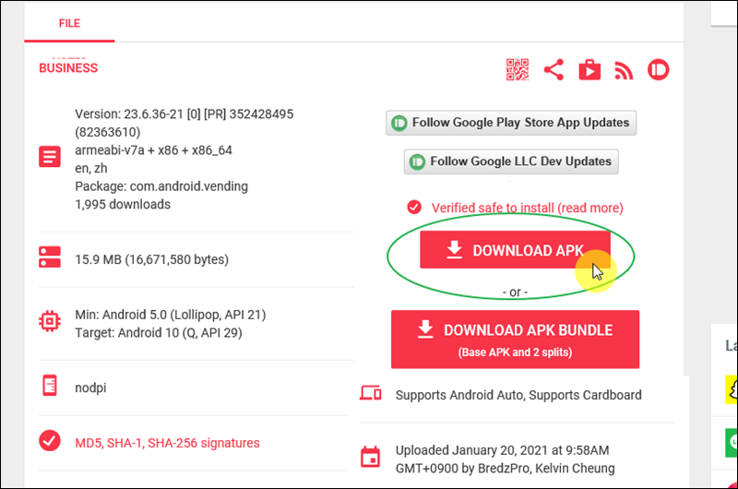This screenshot has height=489, width=738.
Task: Open the Verified safe to install link
Action: tap(527, 208)
